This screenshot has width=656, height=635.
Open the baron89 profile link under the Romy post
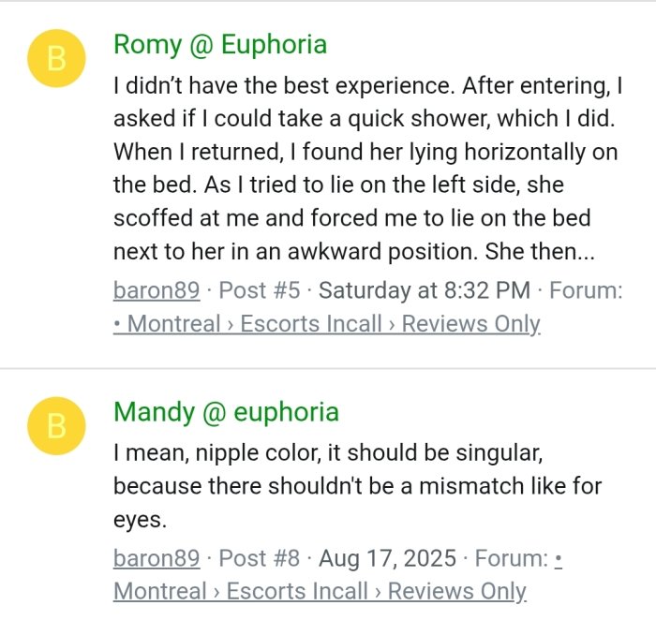pos(157,290)
